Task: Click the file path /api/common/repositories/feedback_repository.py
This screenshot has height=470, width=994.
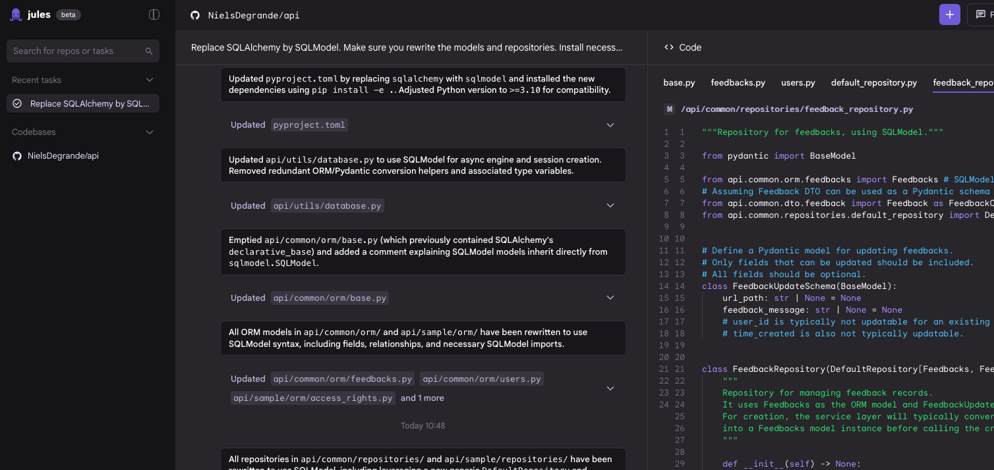Action: coord(797,109)
